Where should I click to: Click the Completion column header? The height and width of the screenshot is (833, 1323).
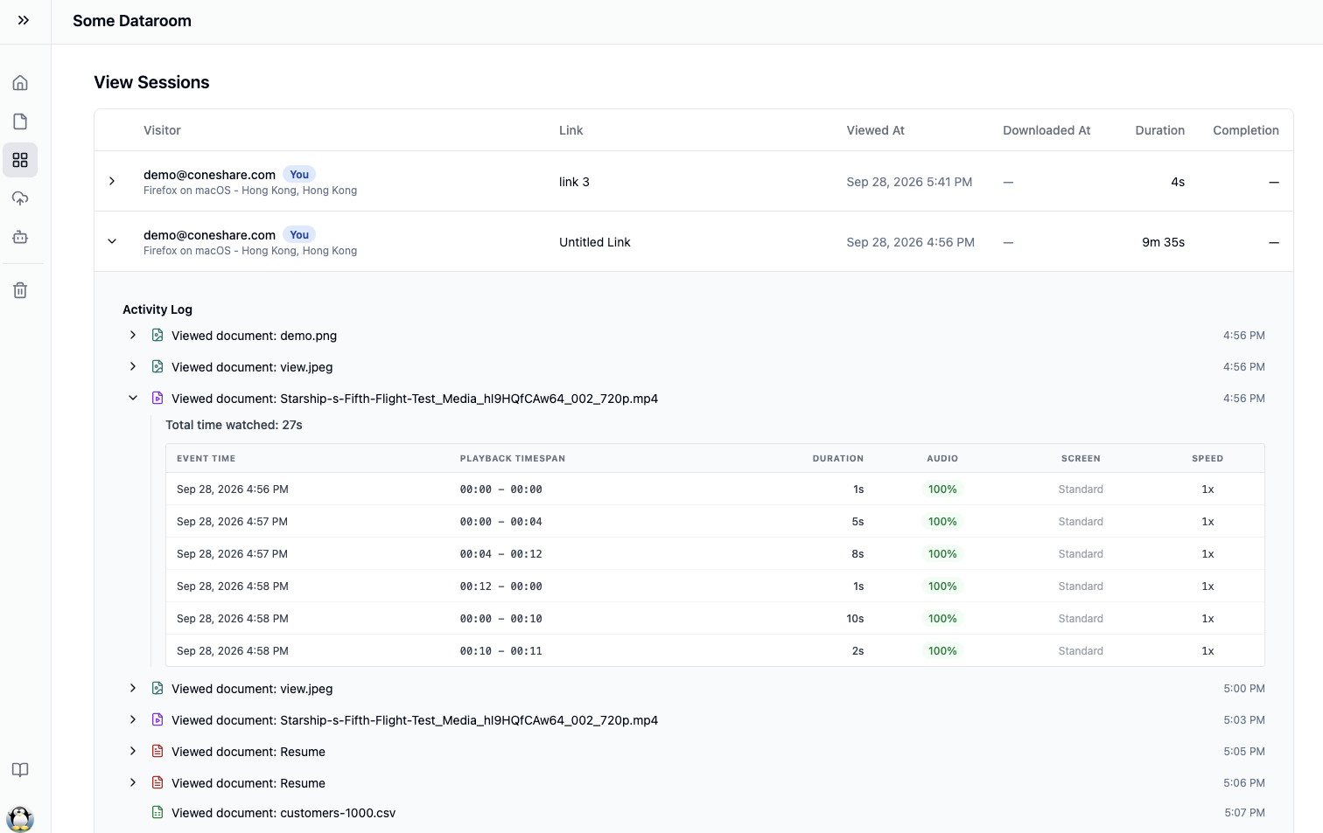(1246, 130)
